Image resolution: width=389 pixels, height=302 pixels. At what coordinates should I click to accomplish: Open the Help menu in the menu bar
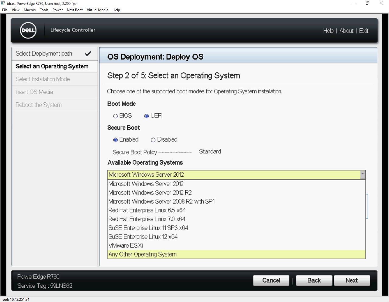[x=116, y=10]
